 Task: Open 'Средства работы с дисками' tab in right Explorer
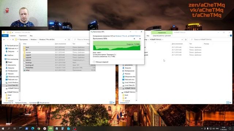point(162,36)
